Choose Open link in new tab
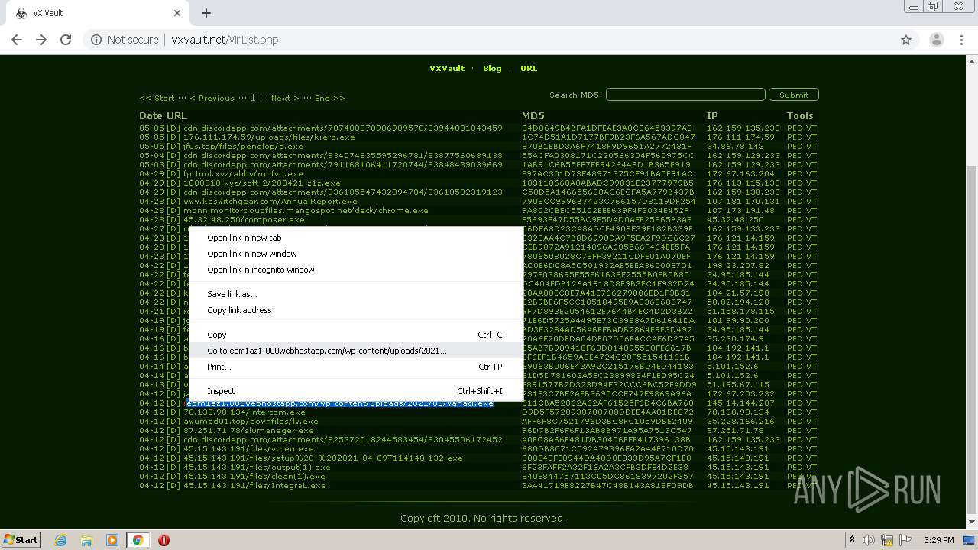The height and width of the screenshot is (550, 978). (355, 238)
